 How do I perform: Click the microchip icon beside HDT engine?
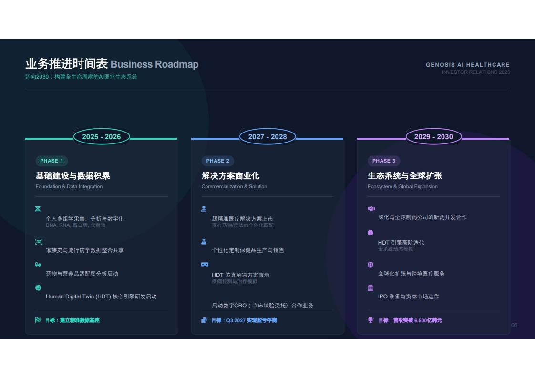click(38, 287)
